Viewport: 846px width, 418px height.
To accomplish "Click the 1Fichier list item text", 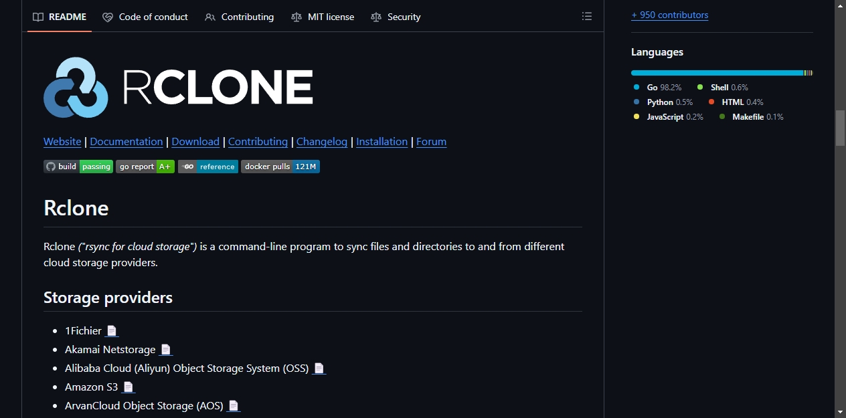I will [83, 330].
